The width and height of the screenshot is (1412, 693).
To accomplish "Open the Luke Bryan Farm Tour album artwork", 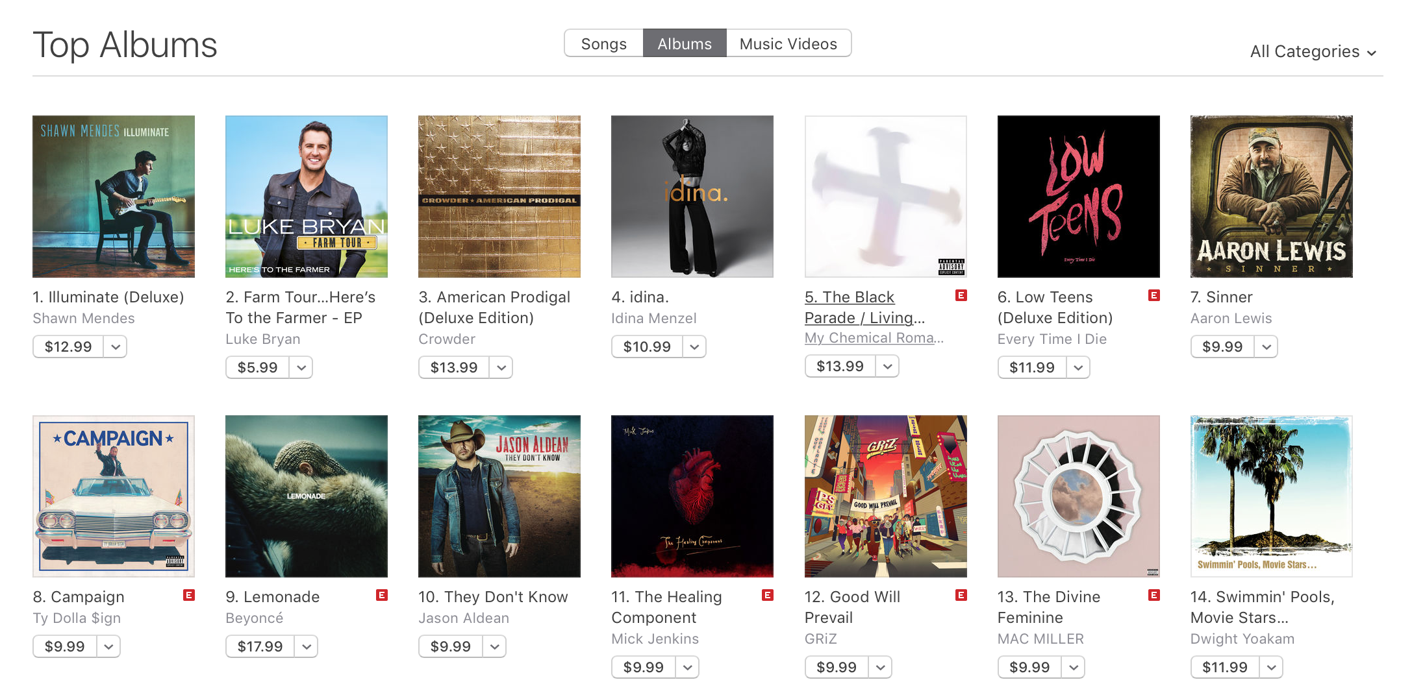I will (307, 197).
